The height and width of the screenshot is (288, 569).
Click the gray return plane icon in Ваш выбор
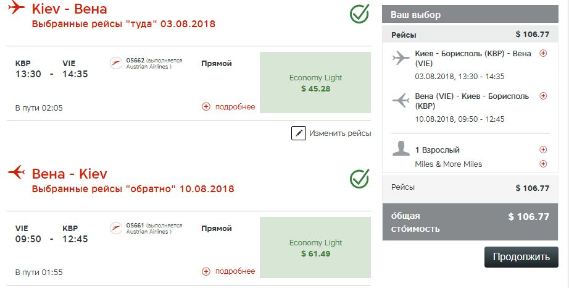coord(401,100)
